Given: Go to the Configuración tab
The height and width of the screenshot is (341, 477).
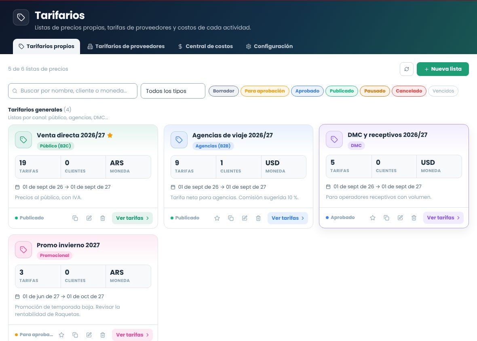Looking at the screenshot, I should click(269, 46).
